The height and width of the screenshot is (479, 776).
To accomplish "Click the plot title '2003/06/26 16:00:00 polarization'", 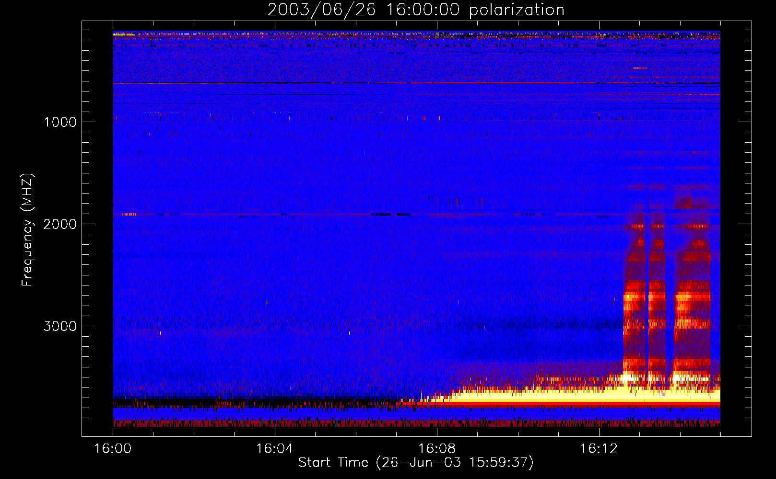I will click(416, 10).
